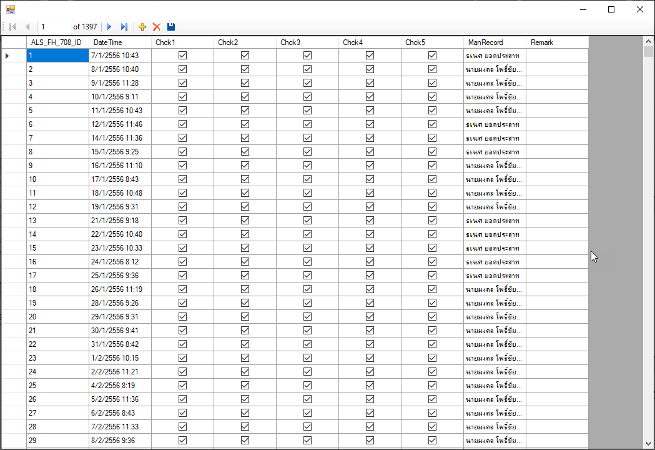Add new record plus icon

[x=142, y=27]
